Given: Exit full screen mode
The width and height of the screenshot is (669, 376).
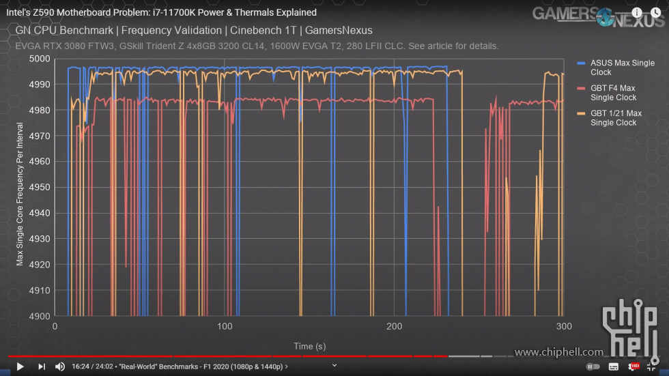Looking at the screenshot, I should pos(651,366).
